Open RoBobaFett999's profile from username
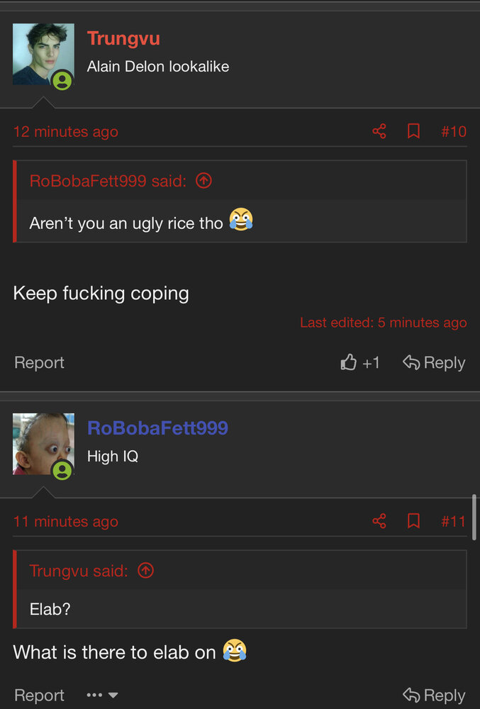 [x=157, y=428]
